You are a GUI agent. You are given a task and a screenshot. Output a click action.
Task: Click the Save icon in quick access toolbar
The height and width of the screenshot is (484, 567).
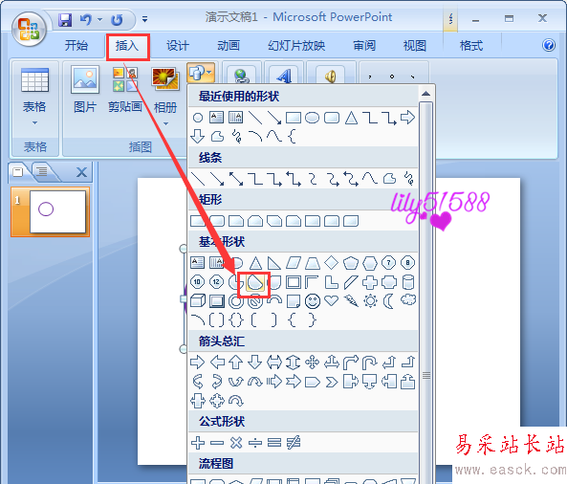click(65, 19)
